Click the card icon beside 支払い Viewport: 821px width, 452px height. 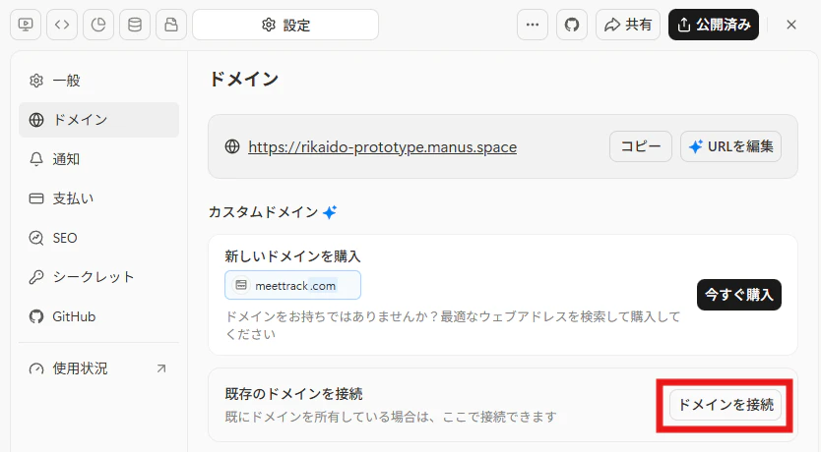click(x=36, y=198)
